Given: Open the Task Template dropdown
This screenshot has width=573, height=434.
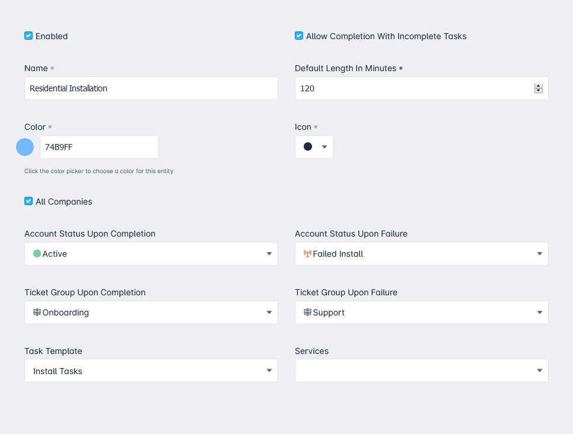Looking at the screenshot, I should [151, 371].
